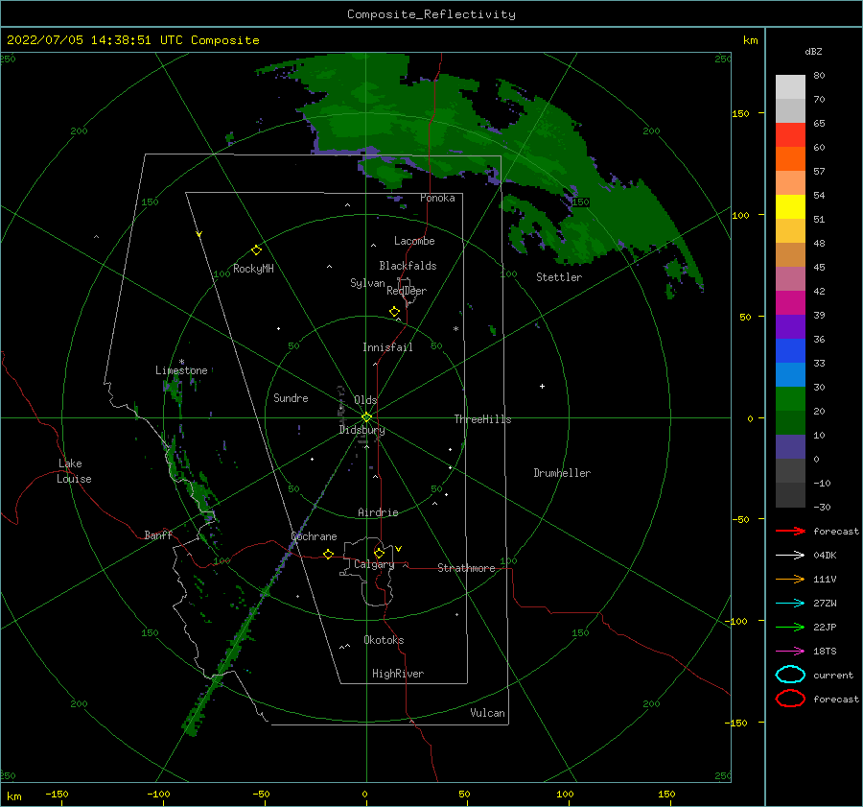863x807 pixels.
Task: Click the Airdrie town label
Action: pos(378,512)
